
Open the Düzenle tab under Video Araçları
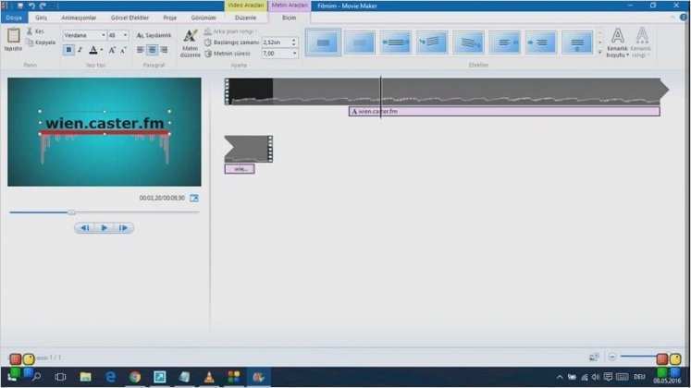point(245,18)
